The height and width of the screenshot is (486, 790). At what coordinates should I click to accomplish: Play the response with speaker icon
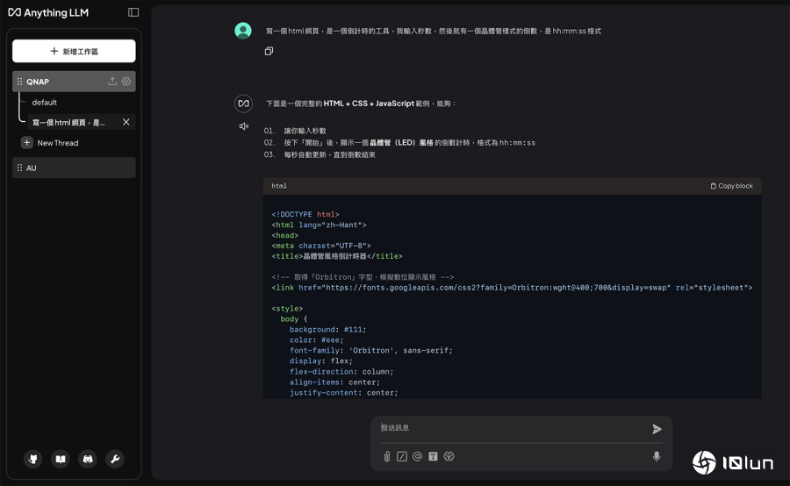coord(244,126)
